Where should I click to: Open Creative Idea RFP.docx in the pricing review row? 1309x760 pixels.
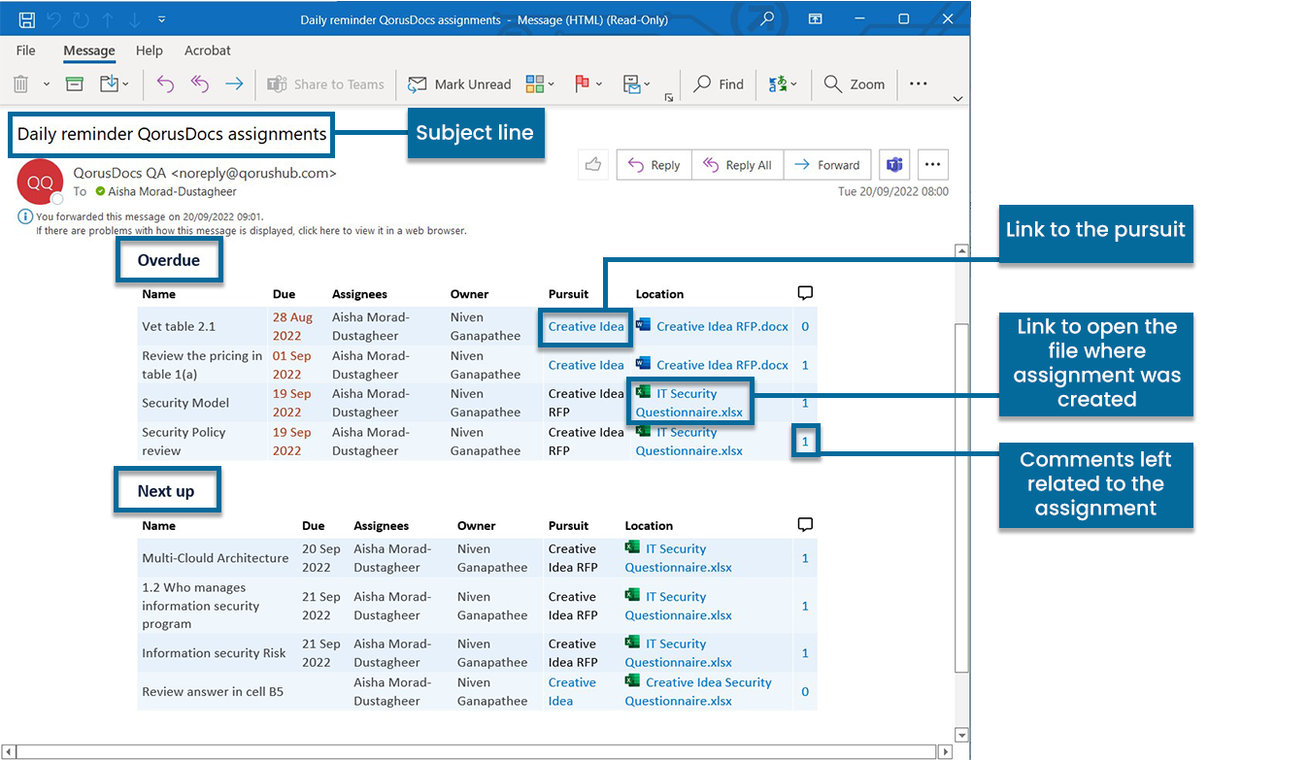point(722,365)
